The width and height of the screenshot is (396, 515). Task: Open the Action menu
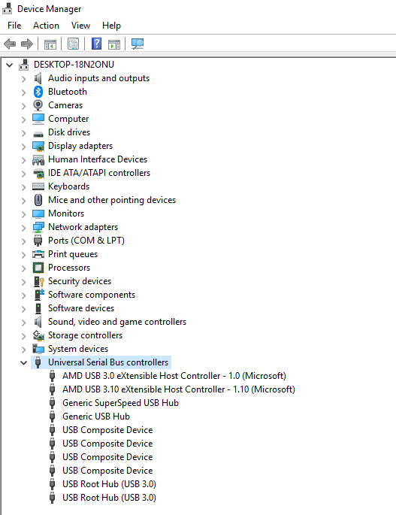pyautogui.click(x=46, y=26)
